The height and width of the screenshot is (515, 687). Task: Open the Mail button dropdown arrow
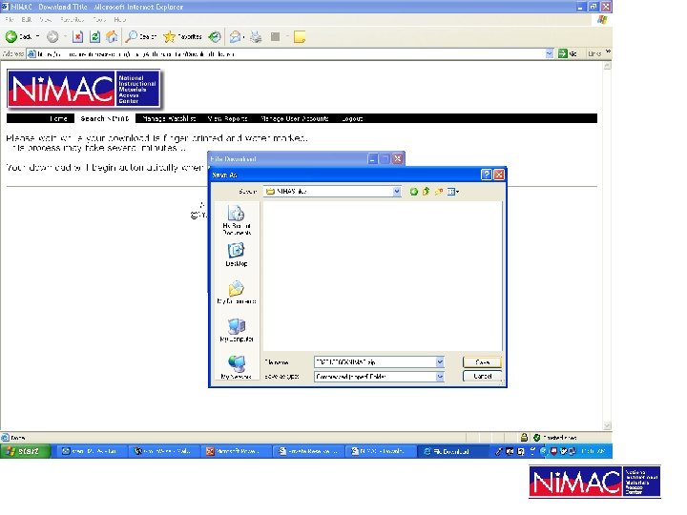pos(243,37)
